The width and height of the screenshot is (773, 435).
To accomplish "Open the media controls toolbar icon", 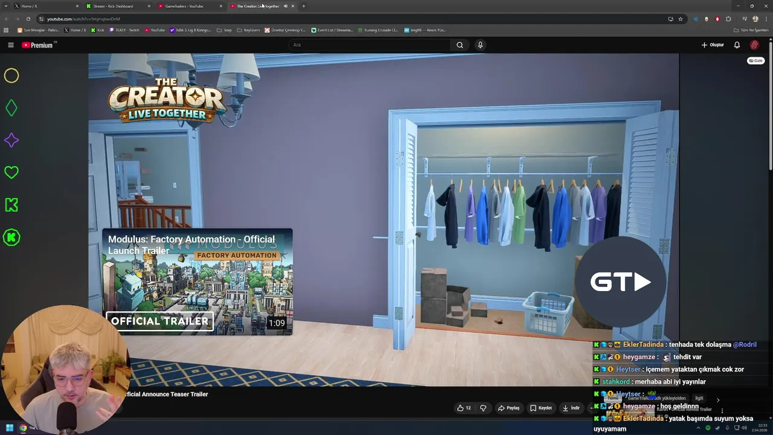I will click(745, 19).
